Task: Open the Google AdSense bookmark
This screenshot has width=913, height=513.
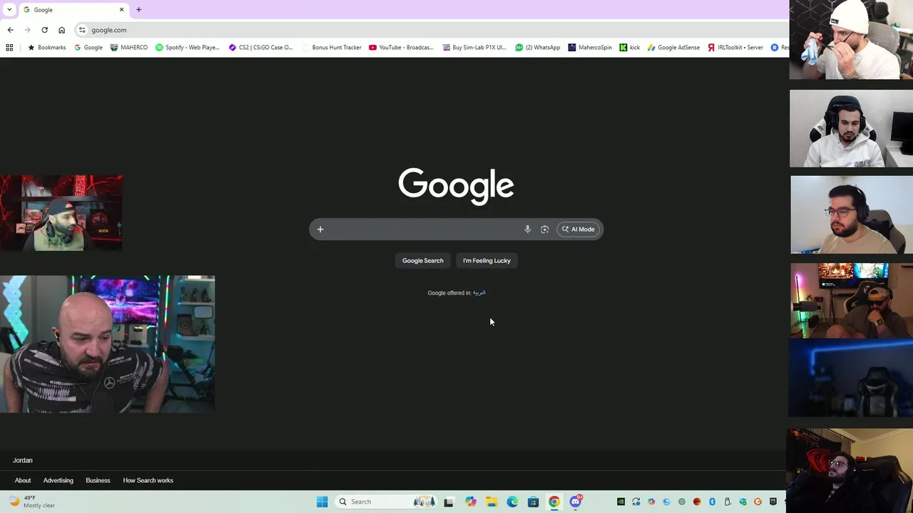Action: (x=673, y=48)
